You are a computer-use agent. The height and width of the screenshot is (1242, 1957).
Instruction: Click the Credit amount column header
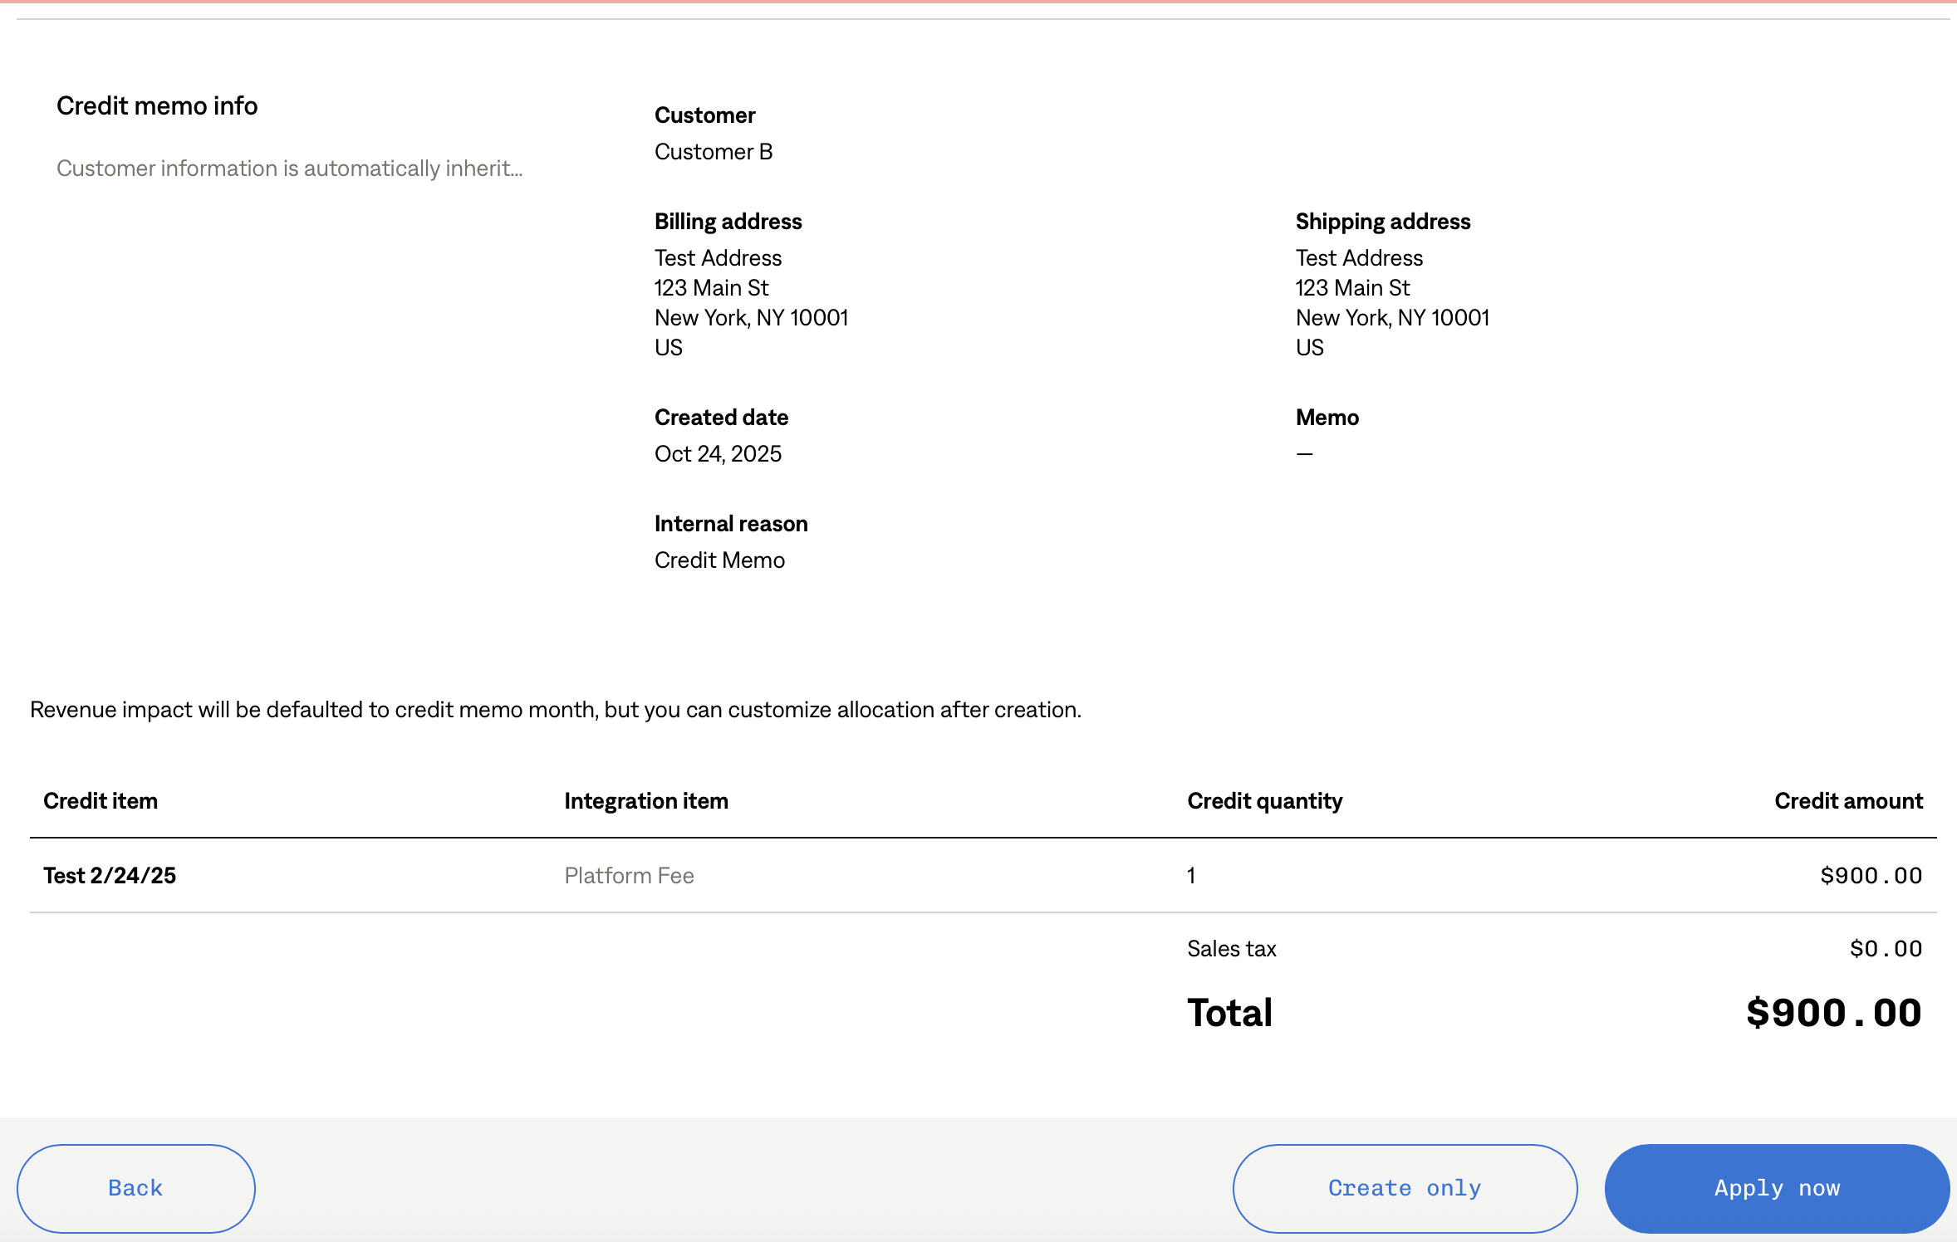[x=1848, y=801]
